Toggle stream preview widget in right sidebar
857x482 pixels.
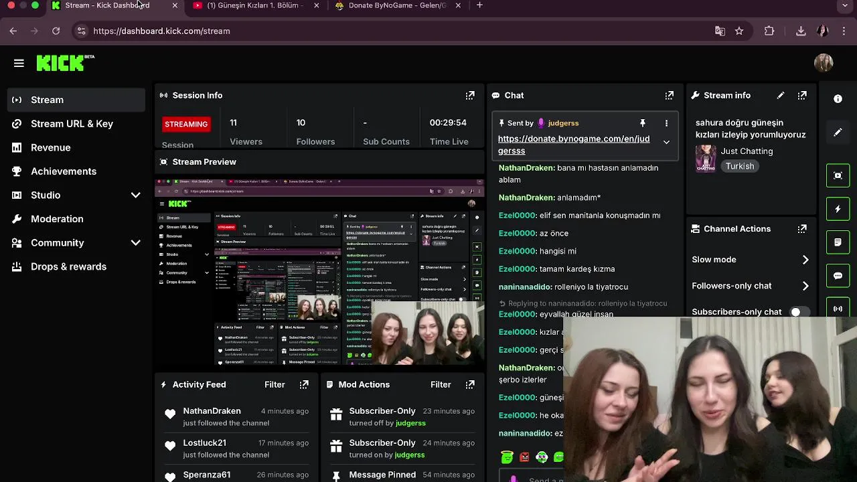(838, 175)
